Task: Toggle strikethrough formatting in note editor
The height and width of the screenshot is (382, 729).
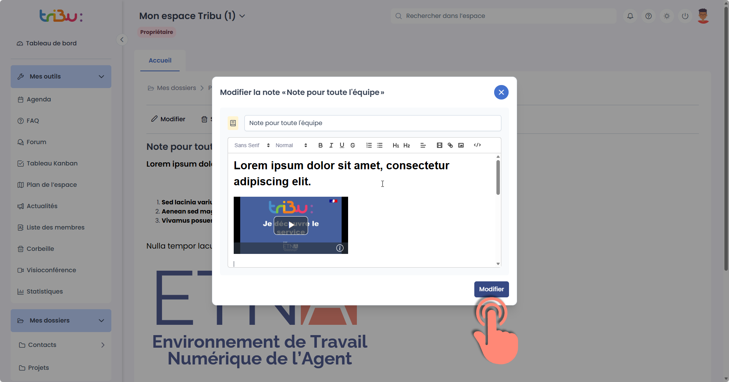Action: point(353,145)
